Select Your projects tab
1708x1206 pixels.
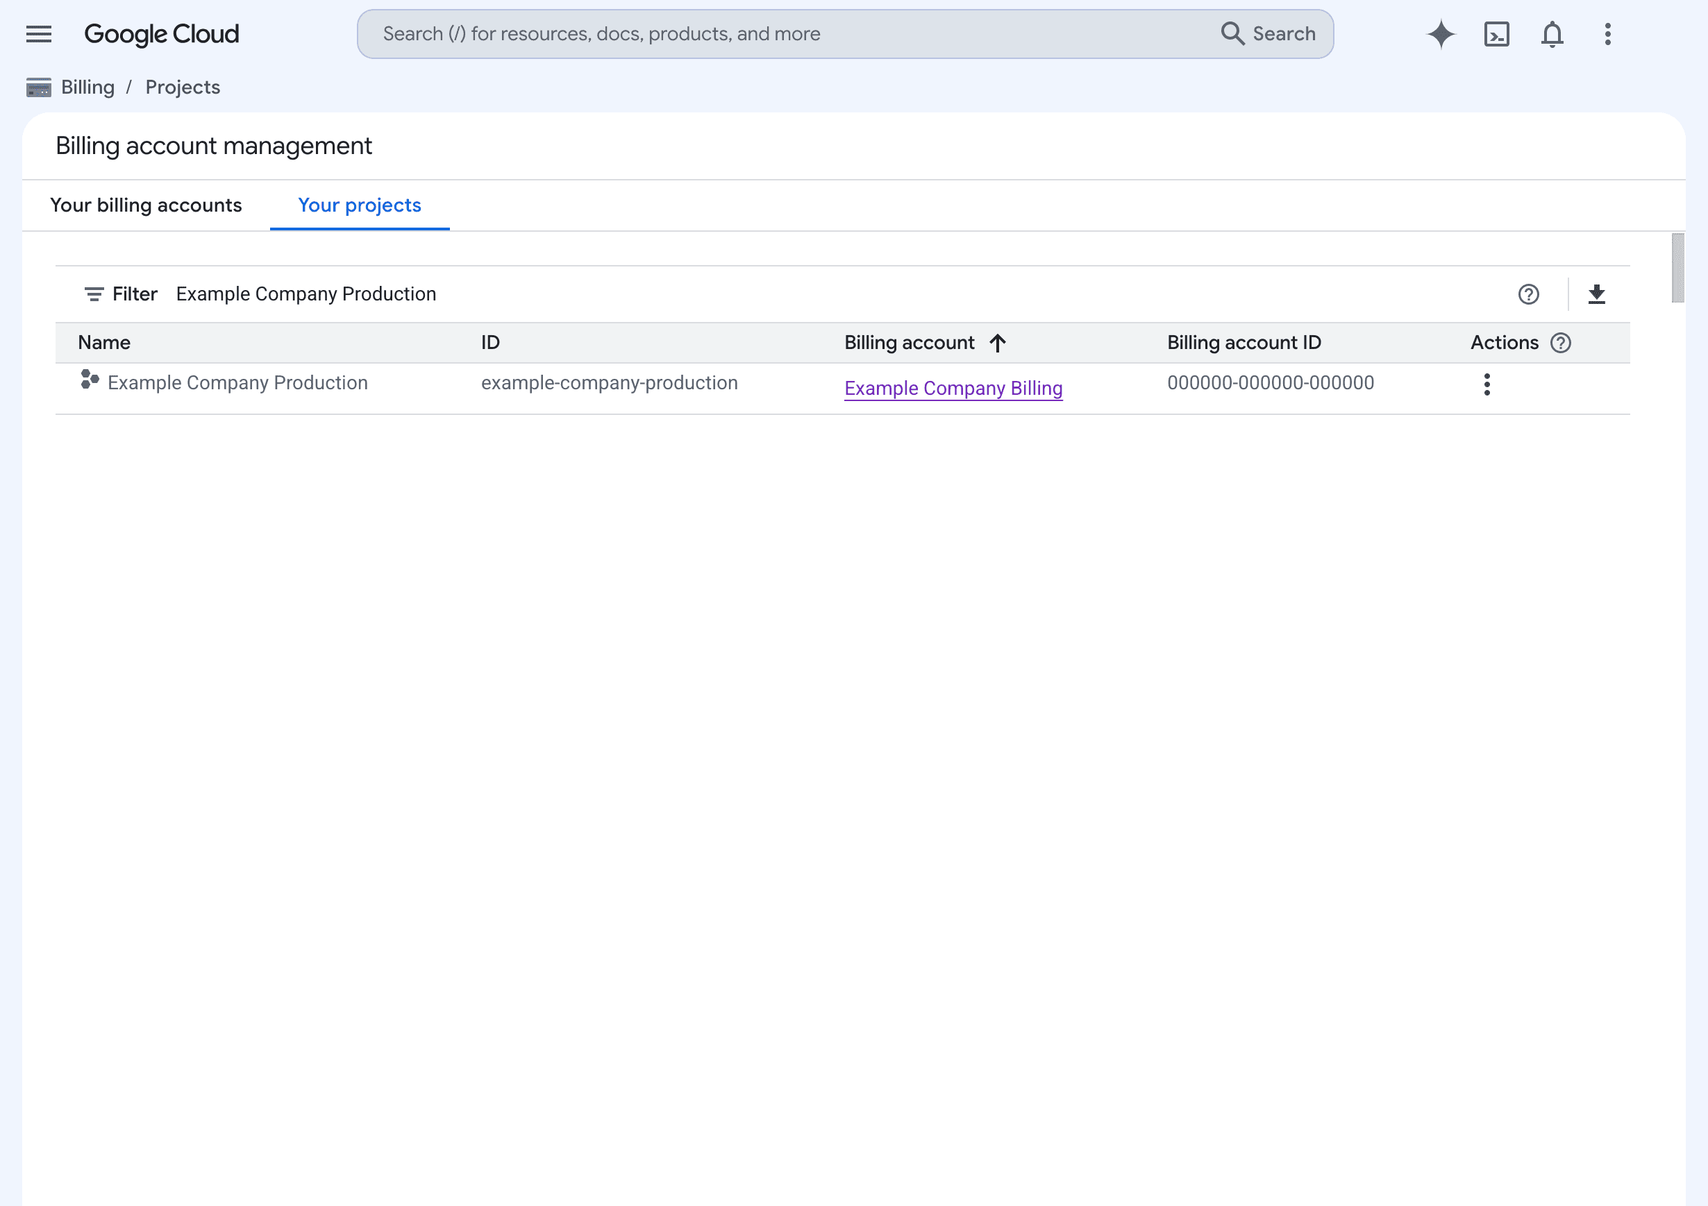coord(360,205)
